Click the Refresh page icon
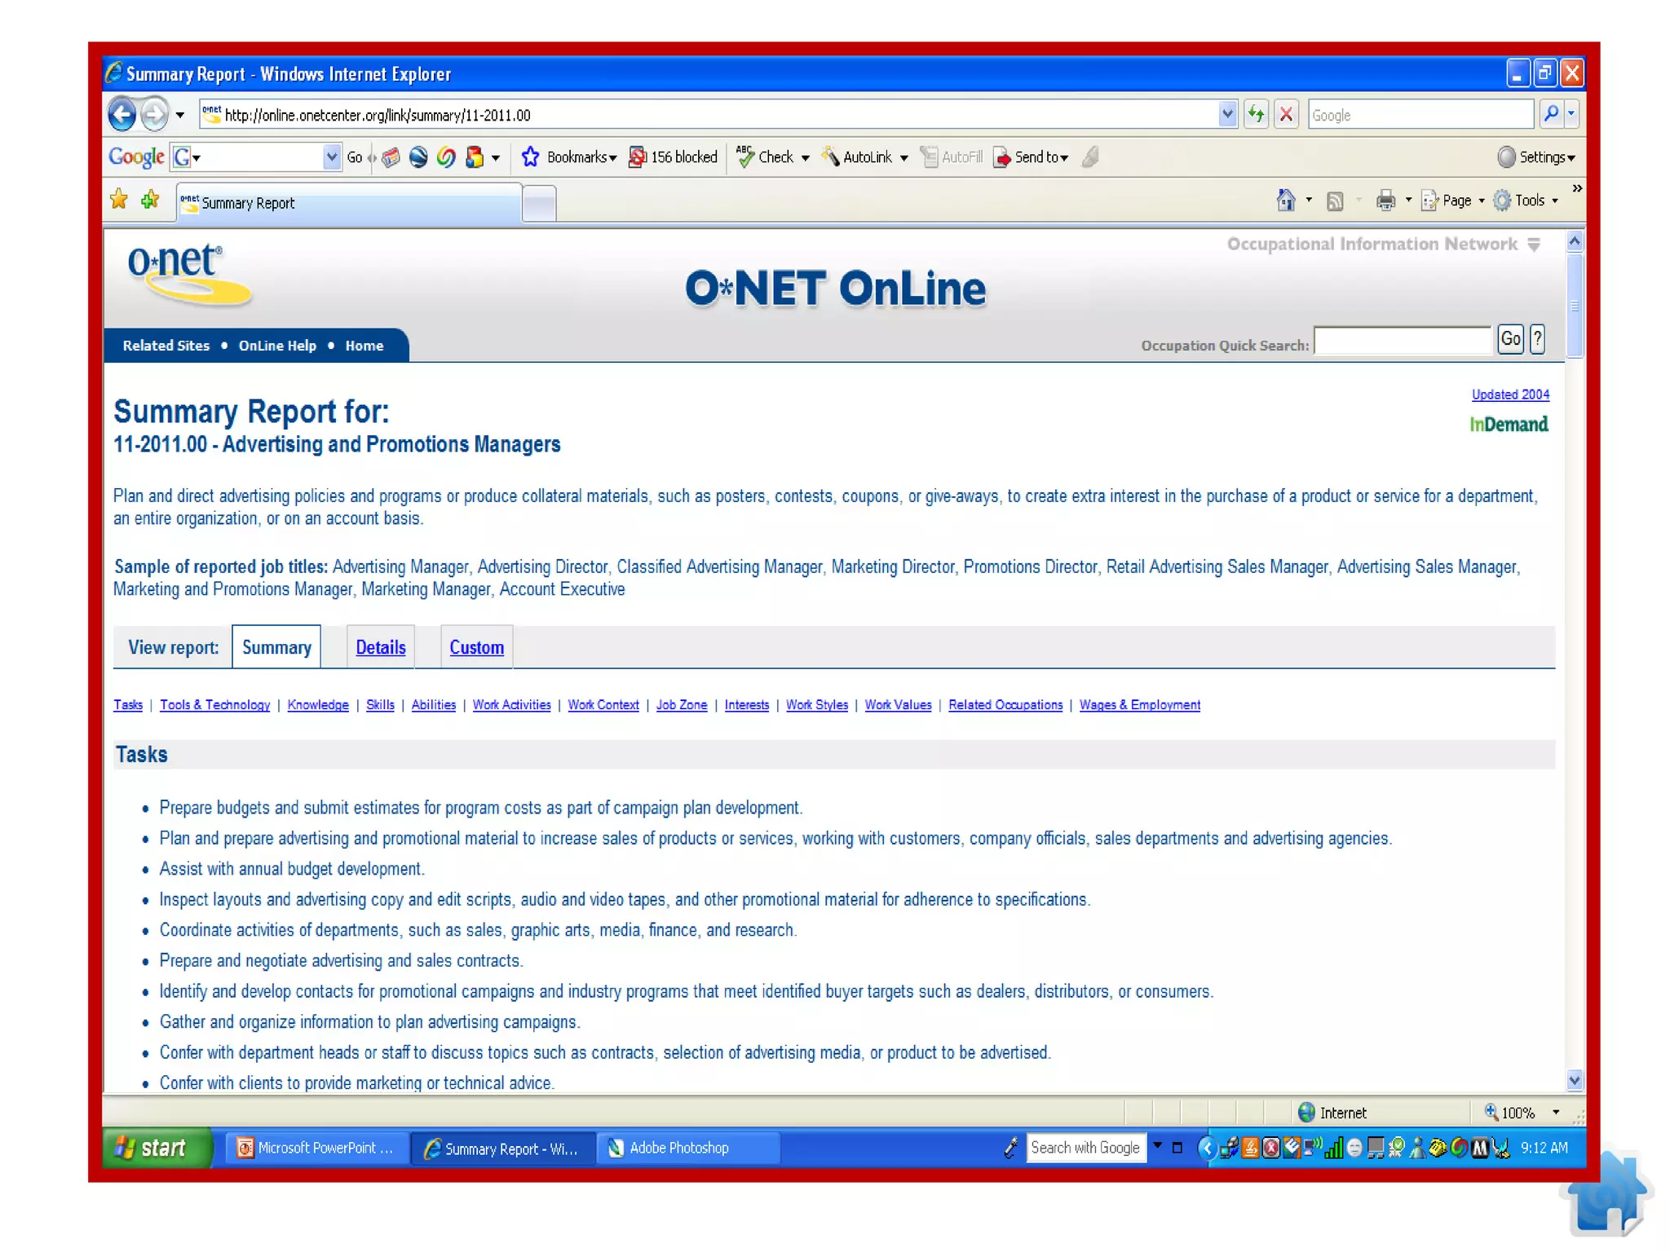The image size is (1670, 1252). click(x=1256, y=114)
